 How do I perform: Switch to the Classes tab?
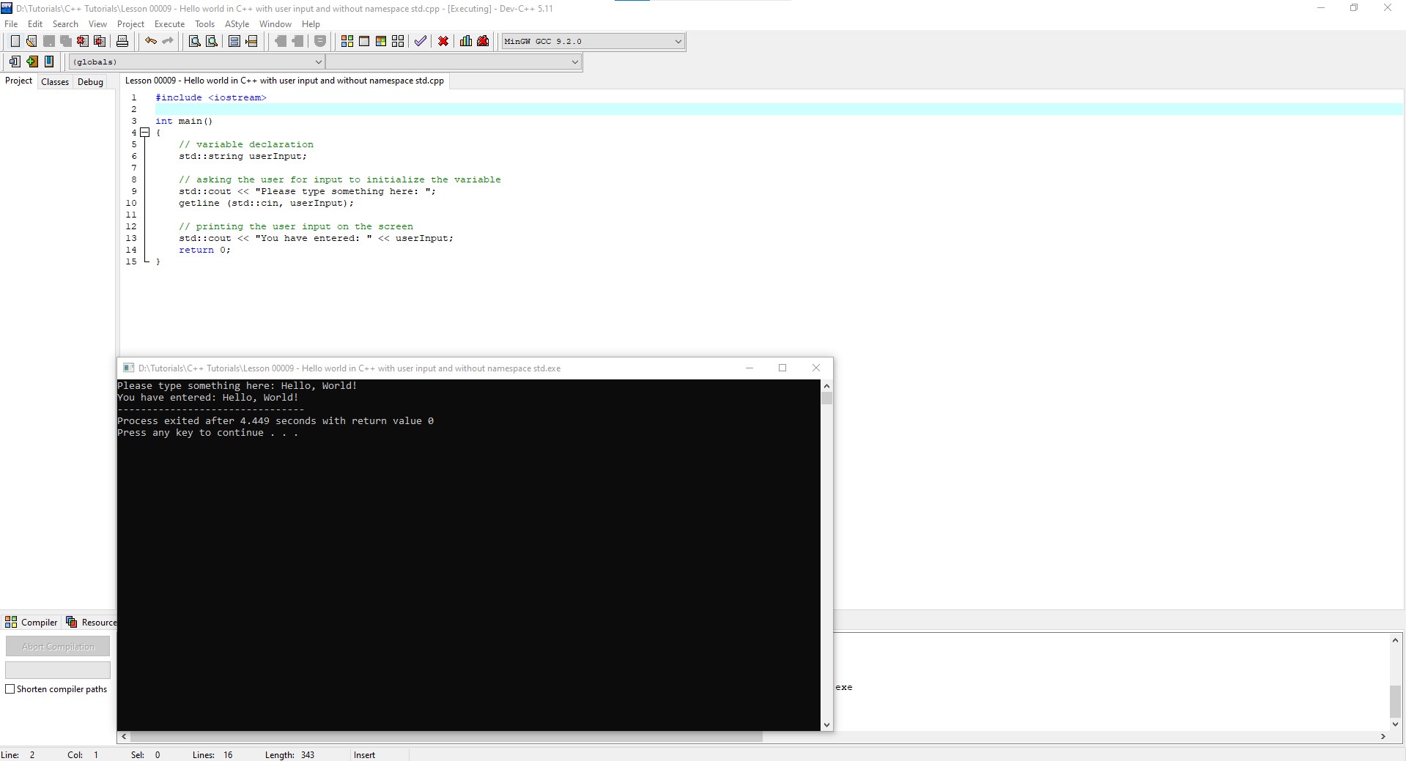tap(55, 82)
